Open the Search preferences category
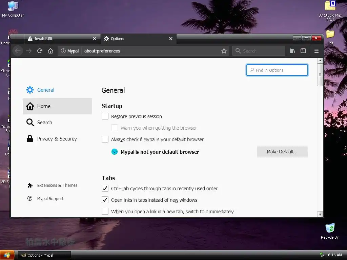This screenshot has height=260, width=347. pyautogui.click(x=57, y=123)
